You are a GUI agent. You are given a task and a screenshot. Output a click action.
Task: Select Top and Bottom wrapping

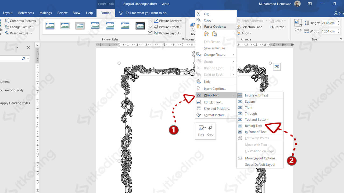pos(260,120)
